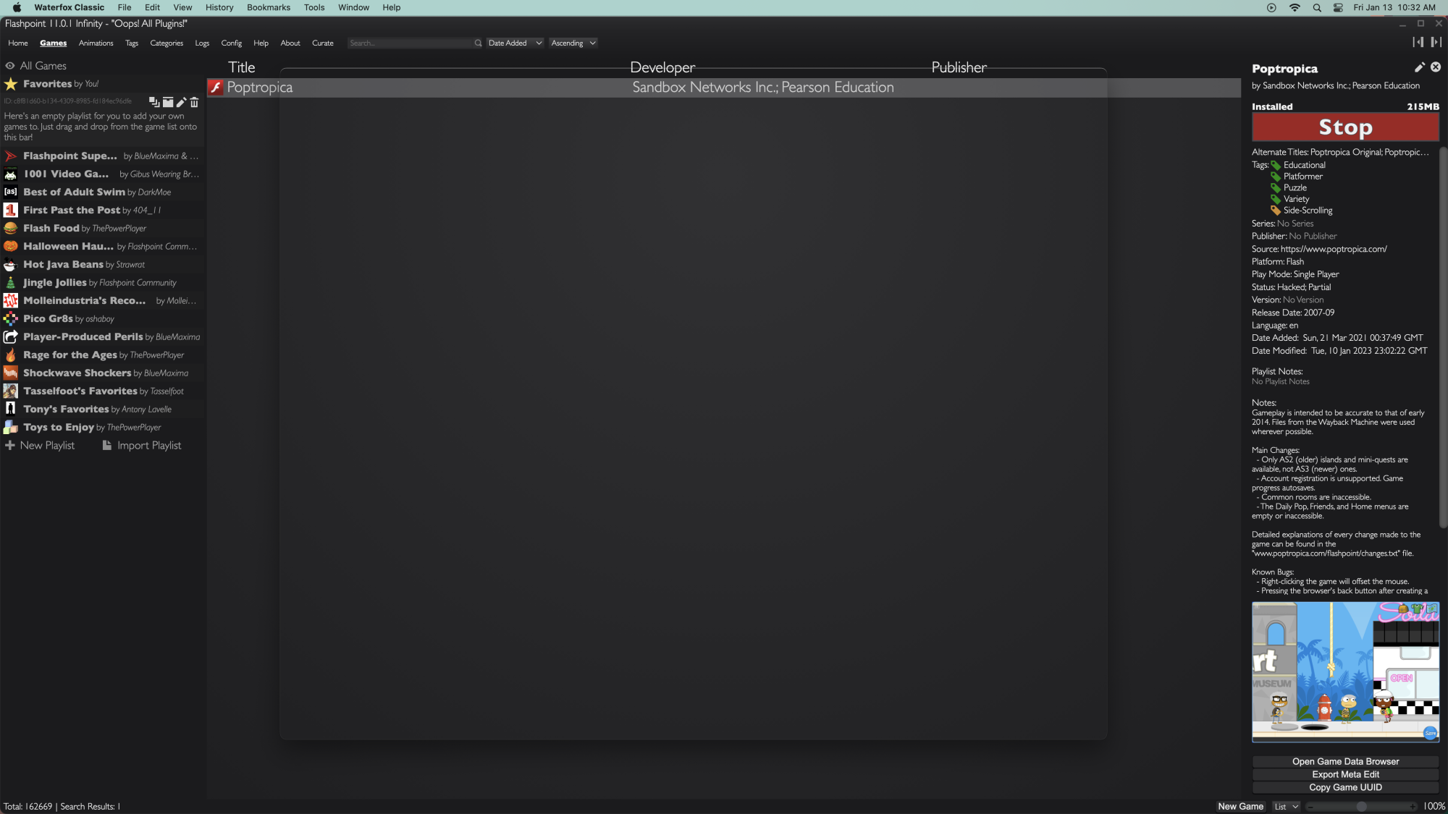The height and width of the screenshot is (814, 1448).
Task: Edit Poptropica metadata using the pencil icon
Action: coord(1420,67)
